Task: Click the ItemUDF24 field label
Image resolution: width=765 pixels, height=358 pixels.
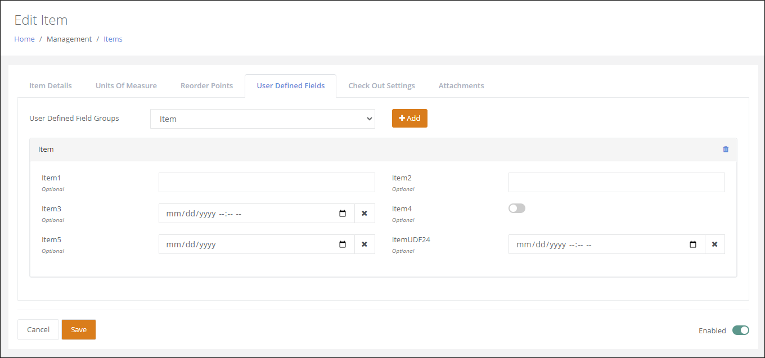Action: point(411,240)
